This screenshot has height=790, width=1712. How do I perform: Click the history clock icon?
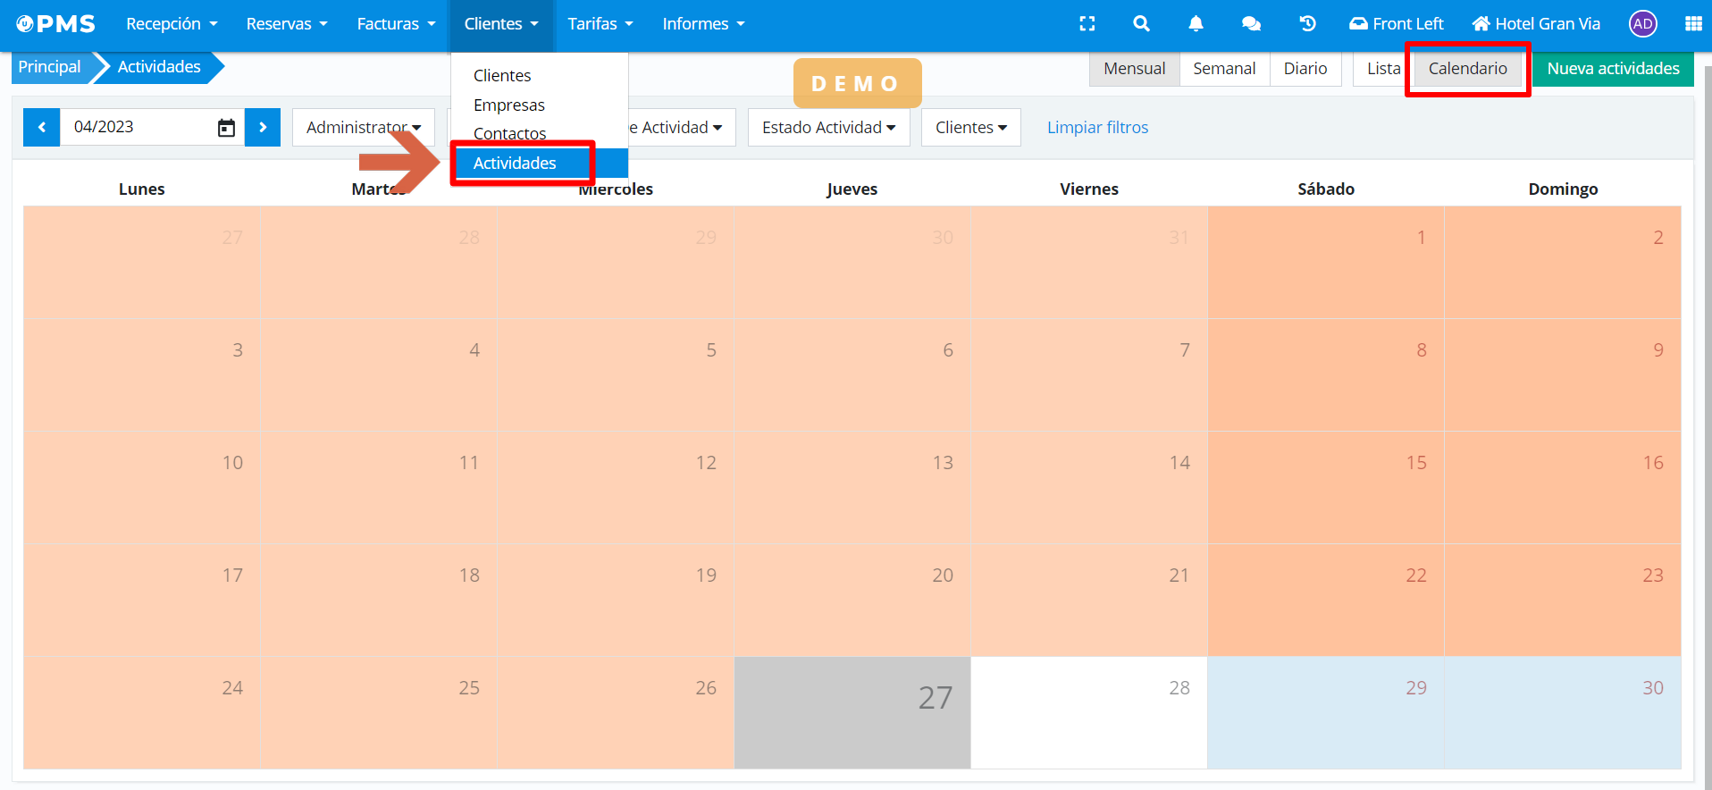point(1307,24)
